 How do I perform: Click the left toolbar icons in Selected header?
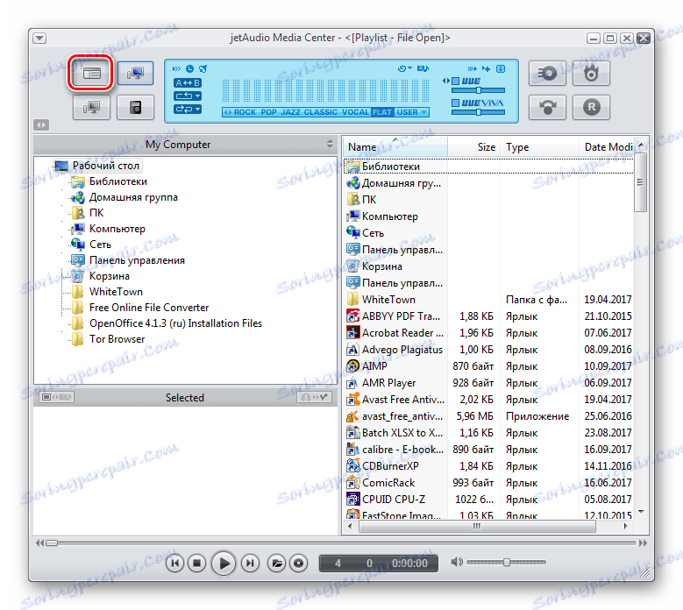(x=56, y=397)
